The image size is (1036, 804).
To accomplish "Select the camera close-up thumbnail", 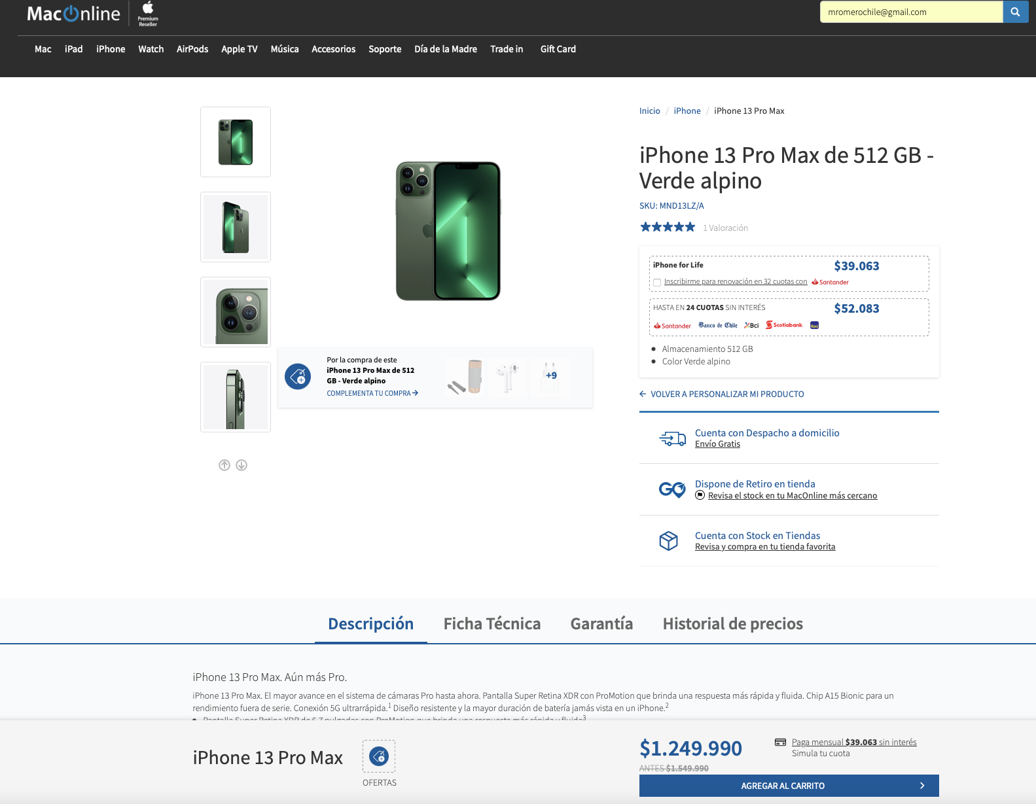I will point(236,312).
